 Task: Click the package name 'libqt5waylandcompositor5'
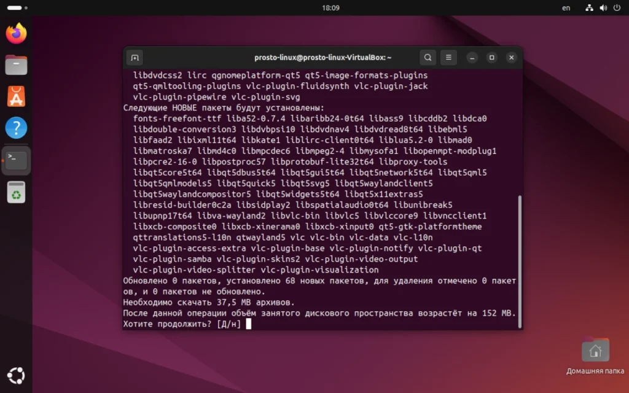tap(192, 195)
